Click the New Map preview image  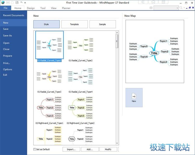pos(155,51)
